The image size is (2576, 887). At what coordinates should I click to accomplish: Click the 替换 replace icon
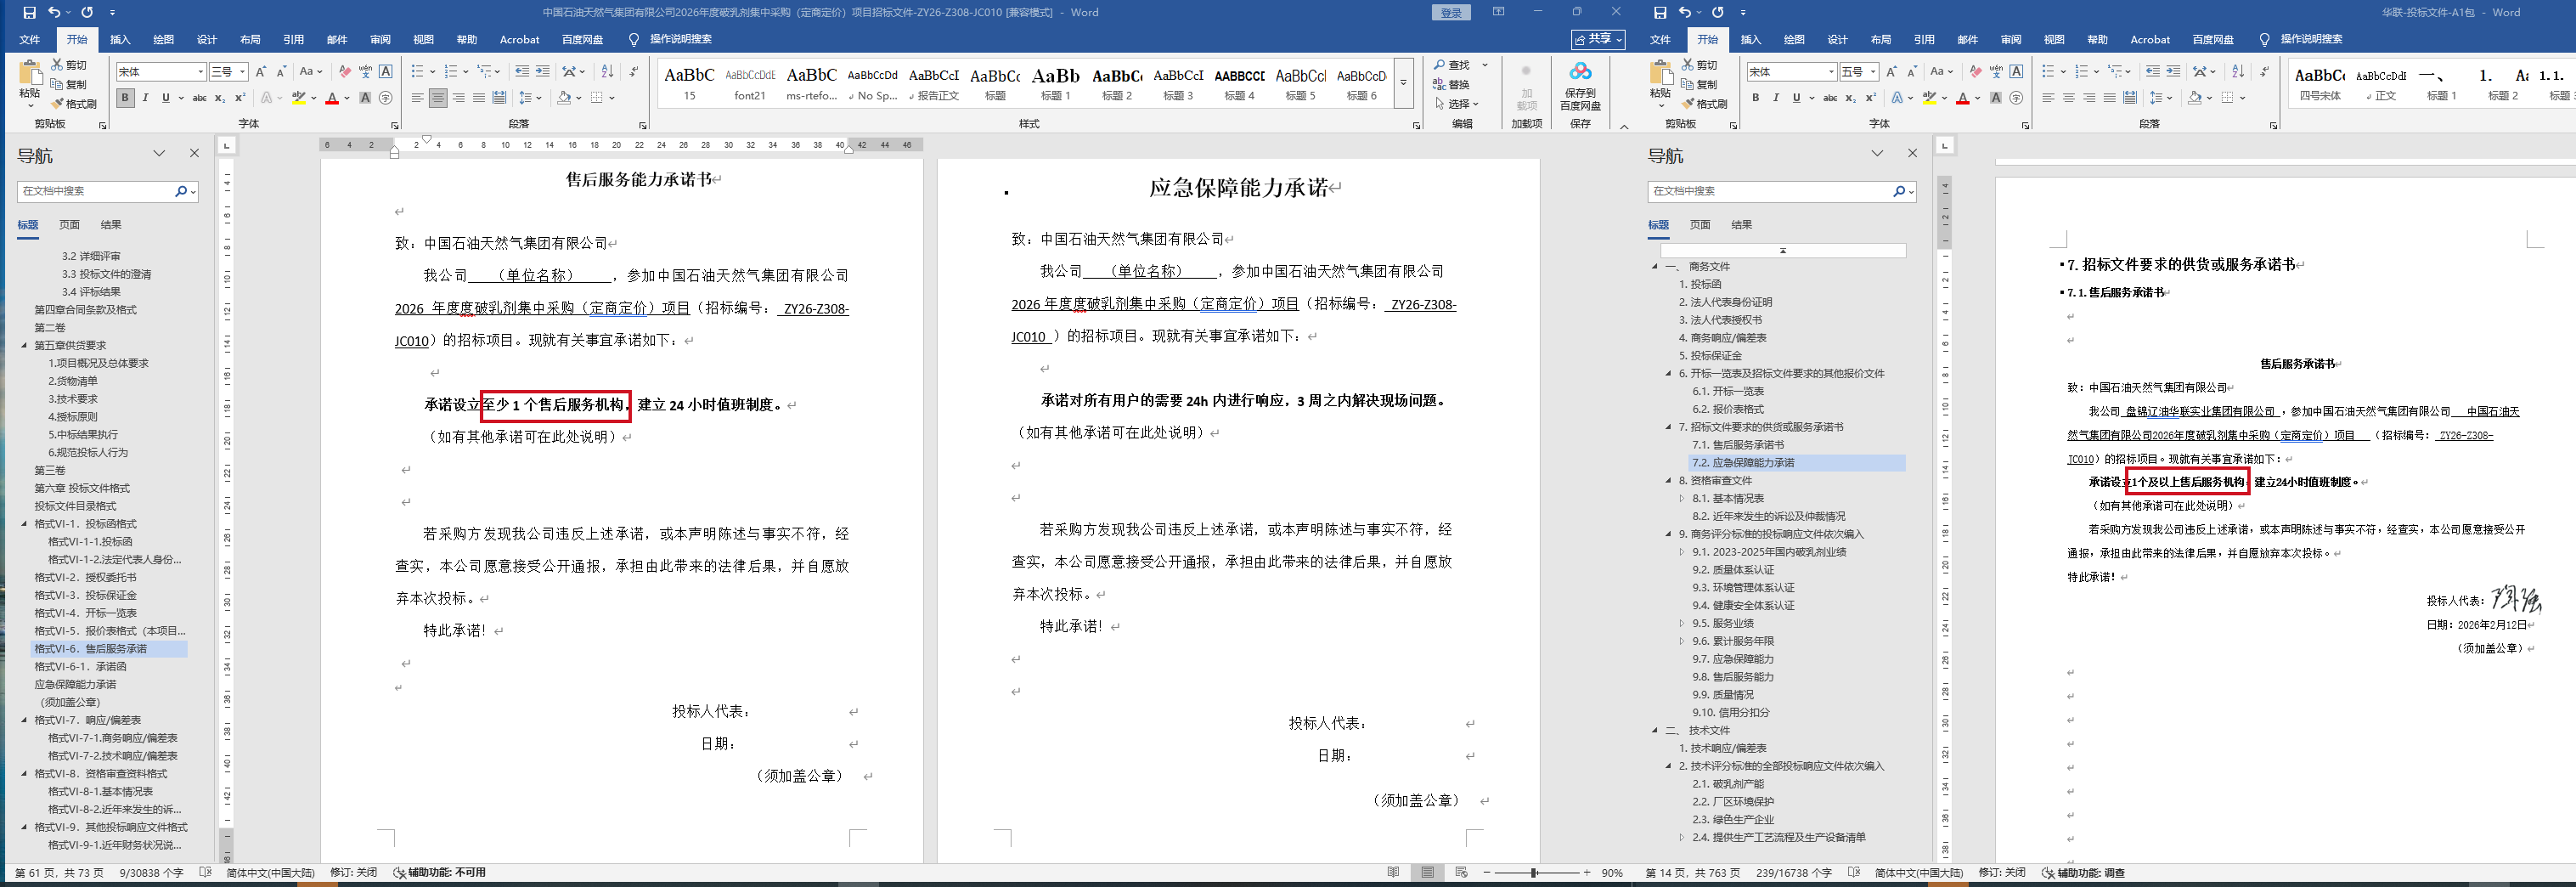[x=1451, y=84]
